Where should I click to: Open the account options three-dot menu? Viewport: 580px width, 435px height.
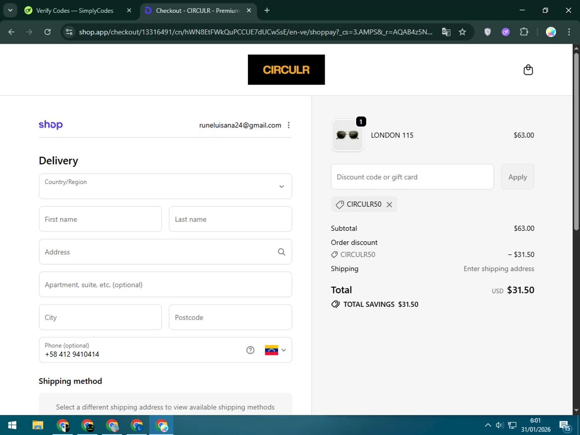pyautogui.click(x=288, y=125)
